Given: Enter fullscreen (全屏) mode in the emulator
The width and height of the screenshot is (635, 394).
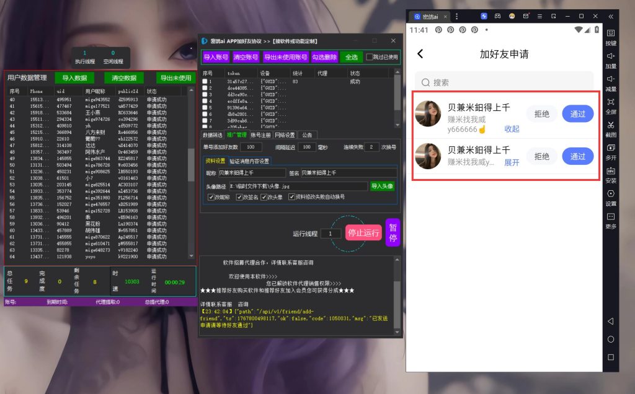Looking at the screenshot, I should point(611,105).
